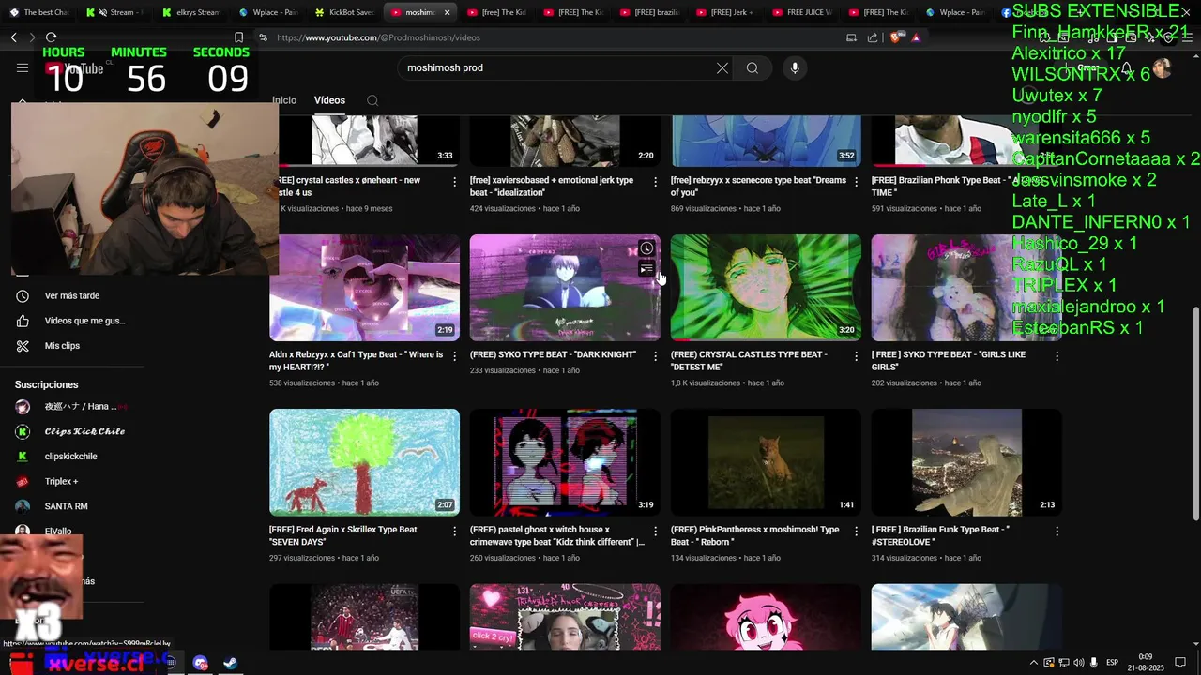Open the lowercase clipskickchile subscription
Viewport: 1201px width, 675px height.
coord(71,457)
